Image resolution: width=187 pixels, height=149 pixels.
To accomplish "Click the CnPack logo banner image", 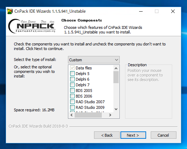I will [x=32, y=26].
